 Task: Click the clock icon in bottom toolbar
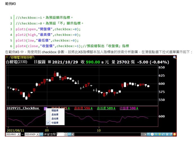pyautogui.click(x=152, y=134)
